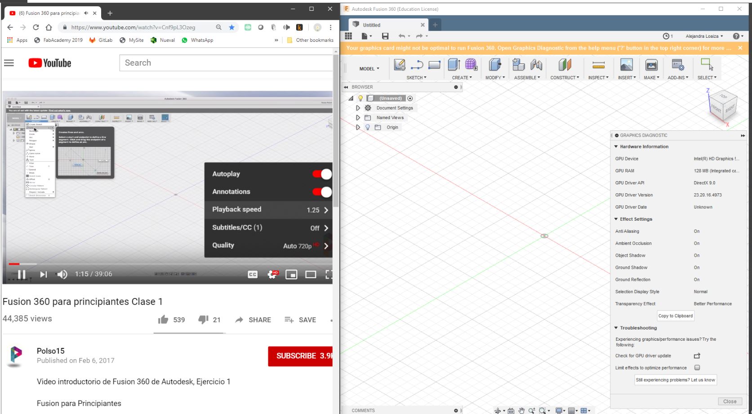The height and width of the screenshot is (414, 752).
Task: Expand the Origin folder node
Action: point(358,127)
